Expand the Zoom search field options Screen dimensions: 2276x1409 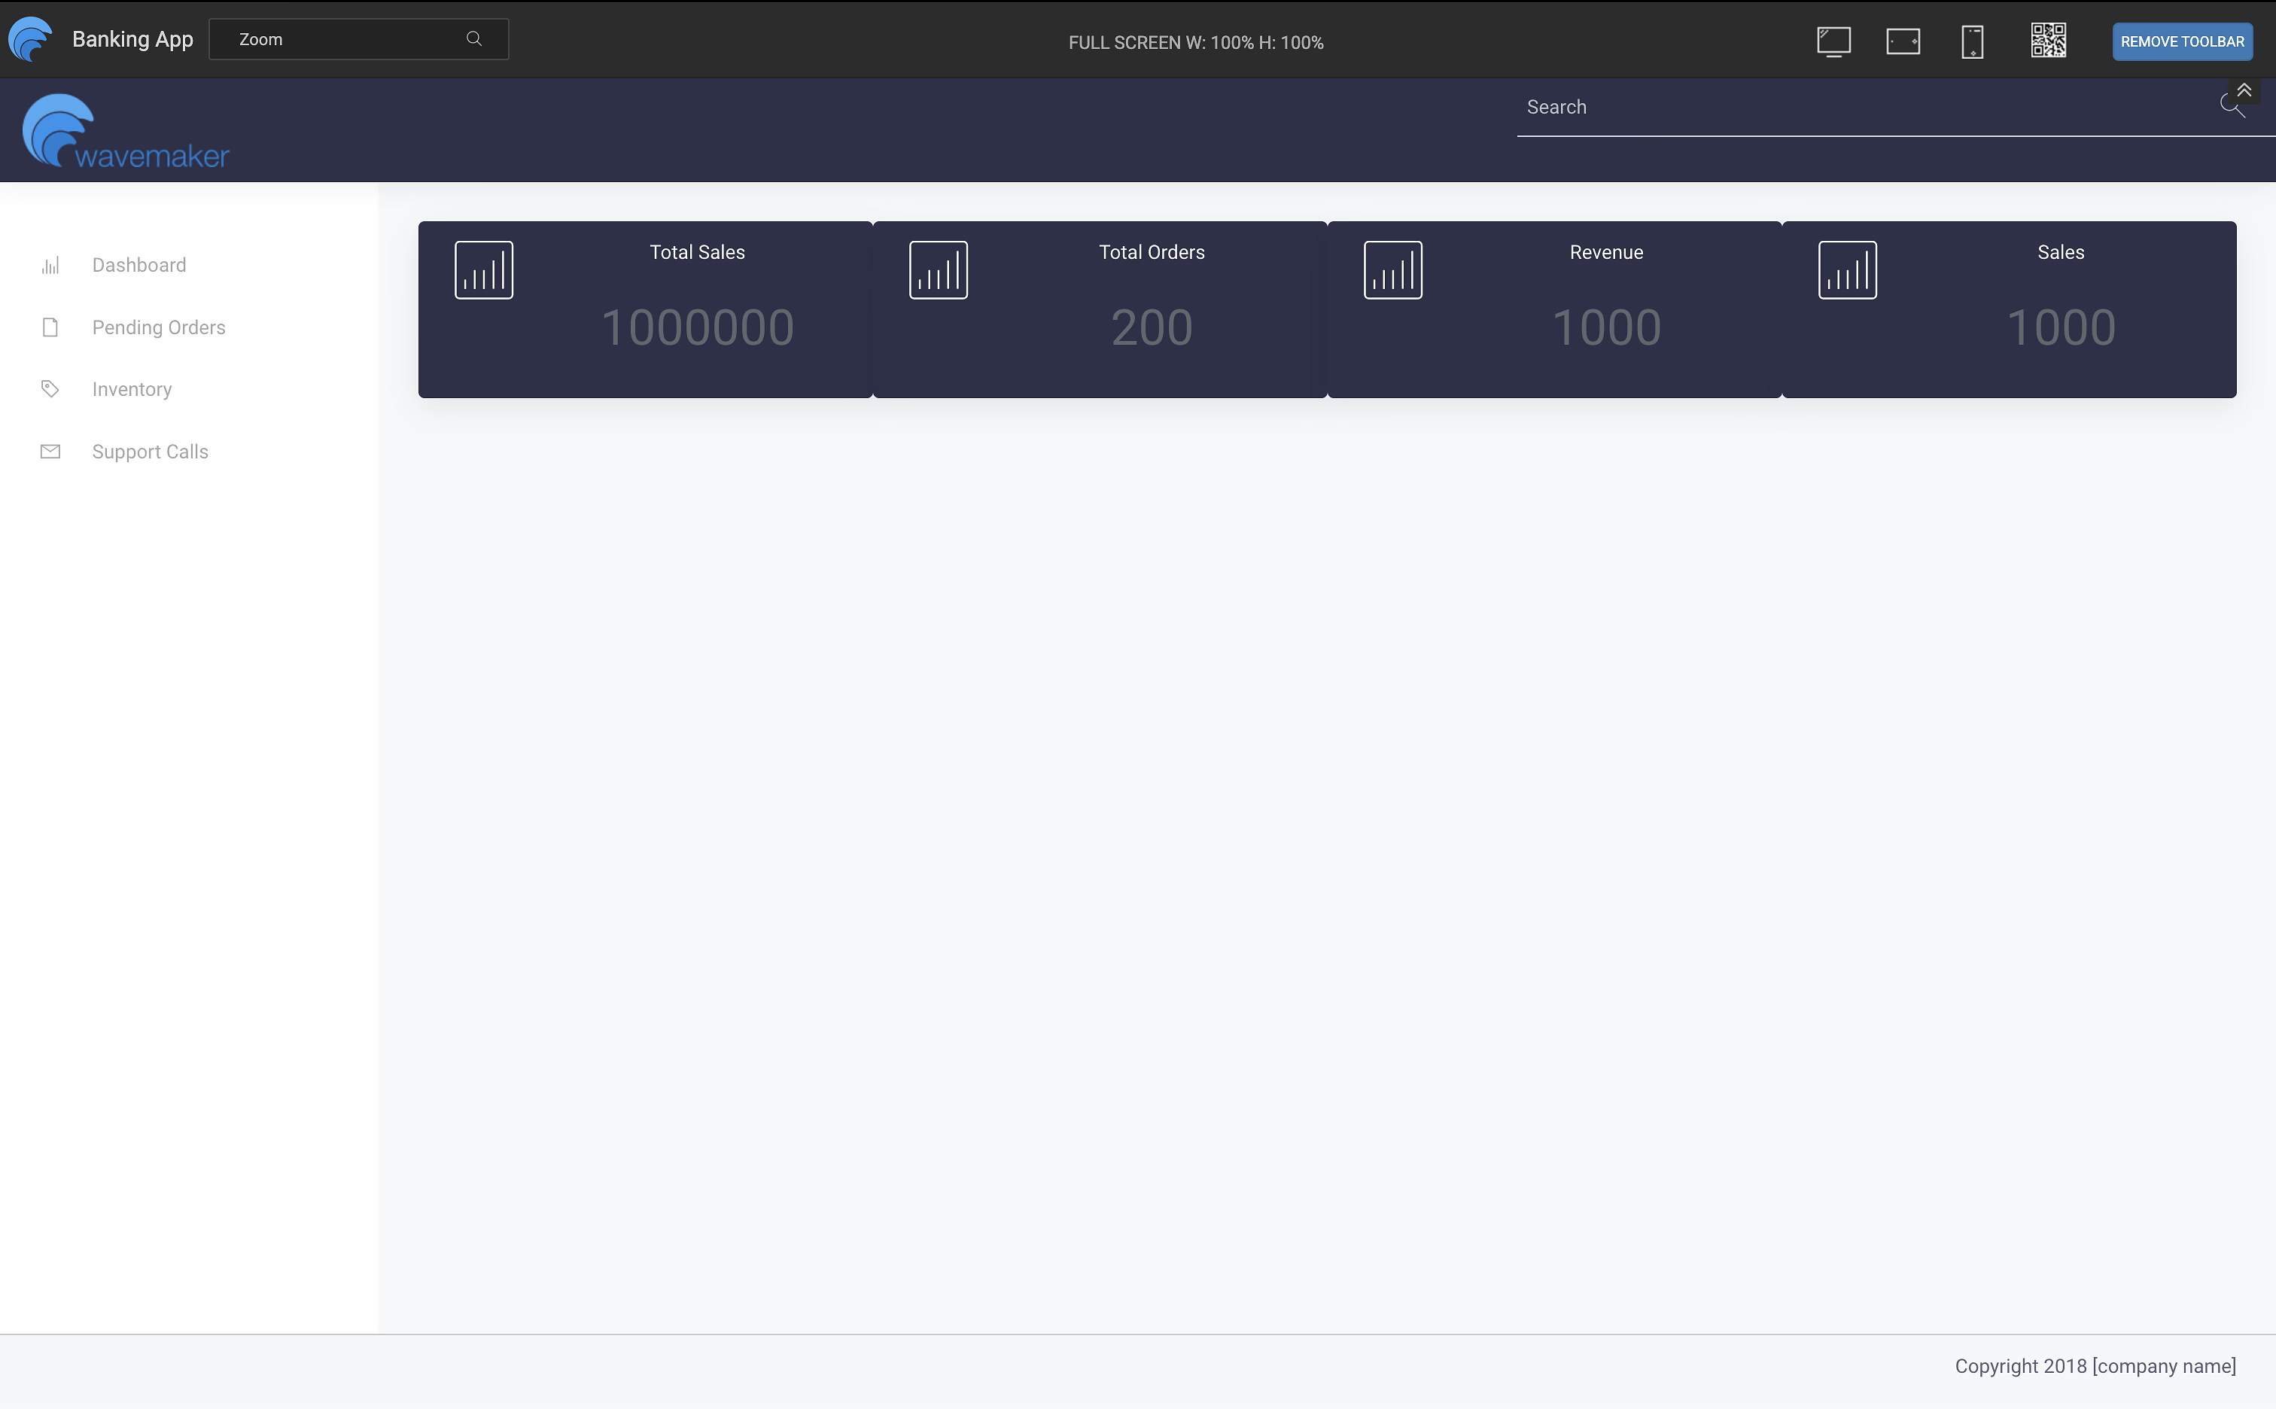(473, 39)
